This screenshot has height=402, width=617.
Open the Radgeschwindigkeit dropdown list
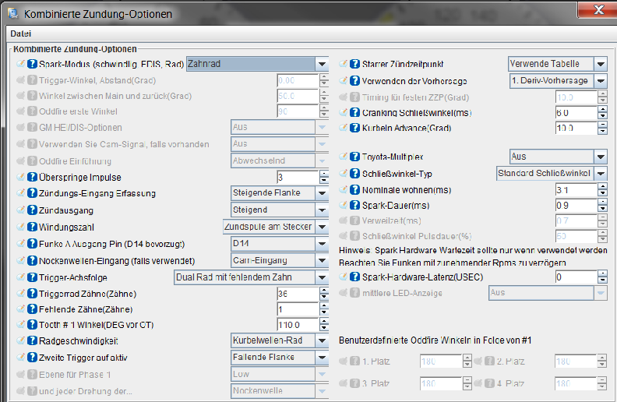click(322, 340)
